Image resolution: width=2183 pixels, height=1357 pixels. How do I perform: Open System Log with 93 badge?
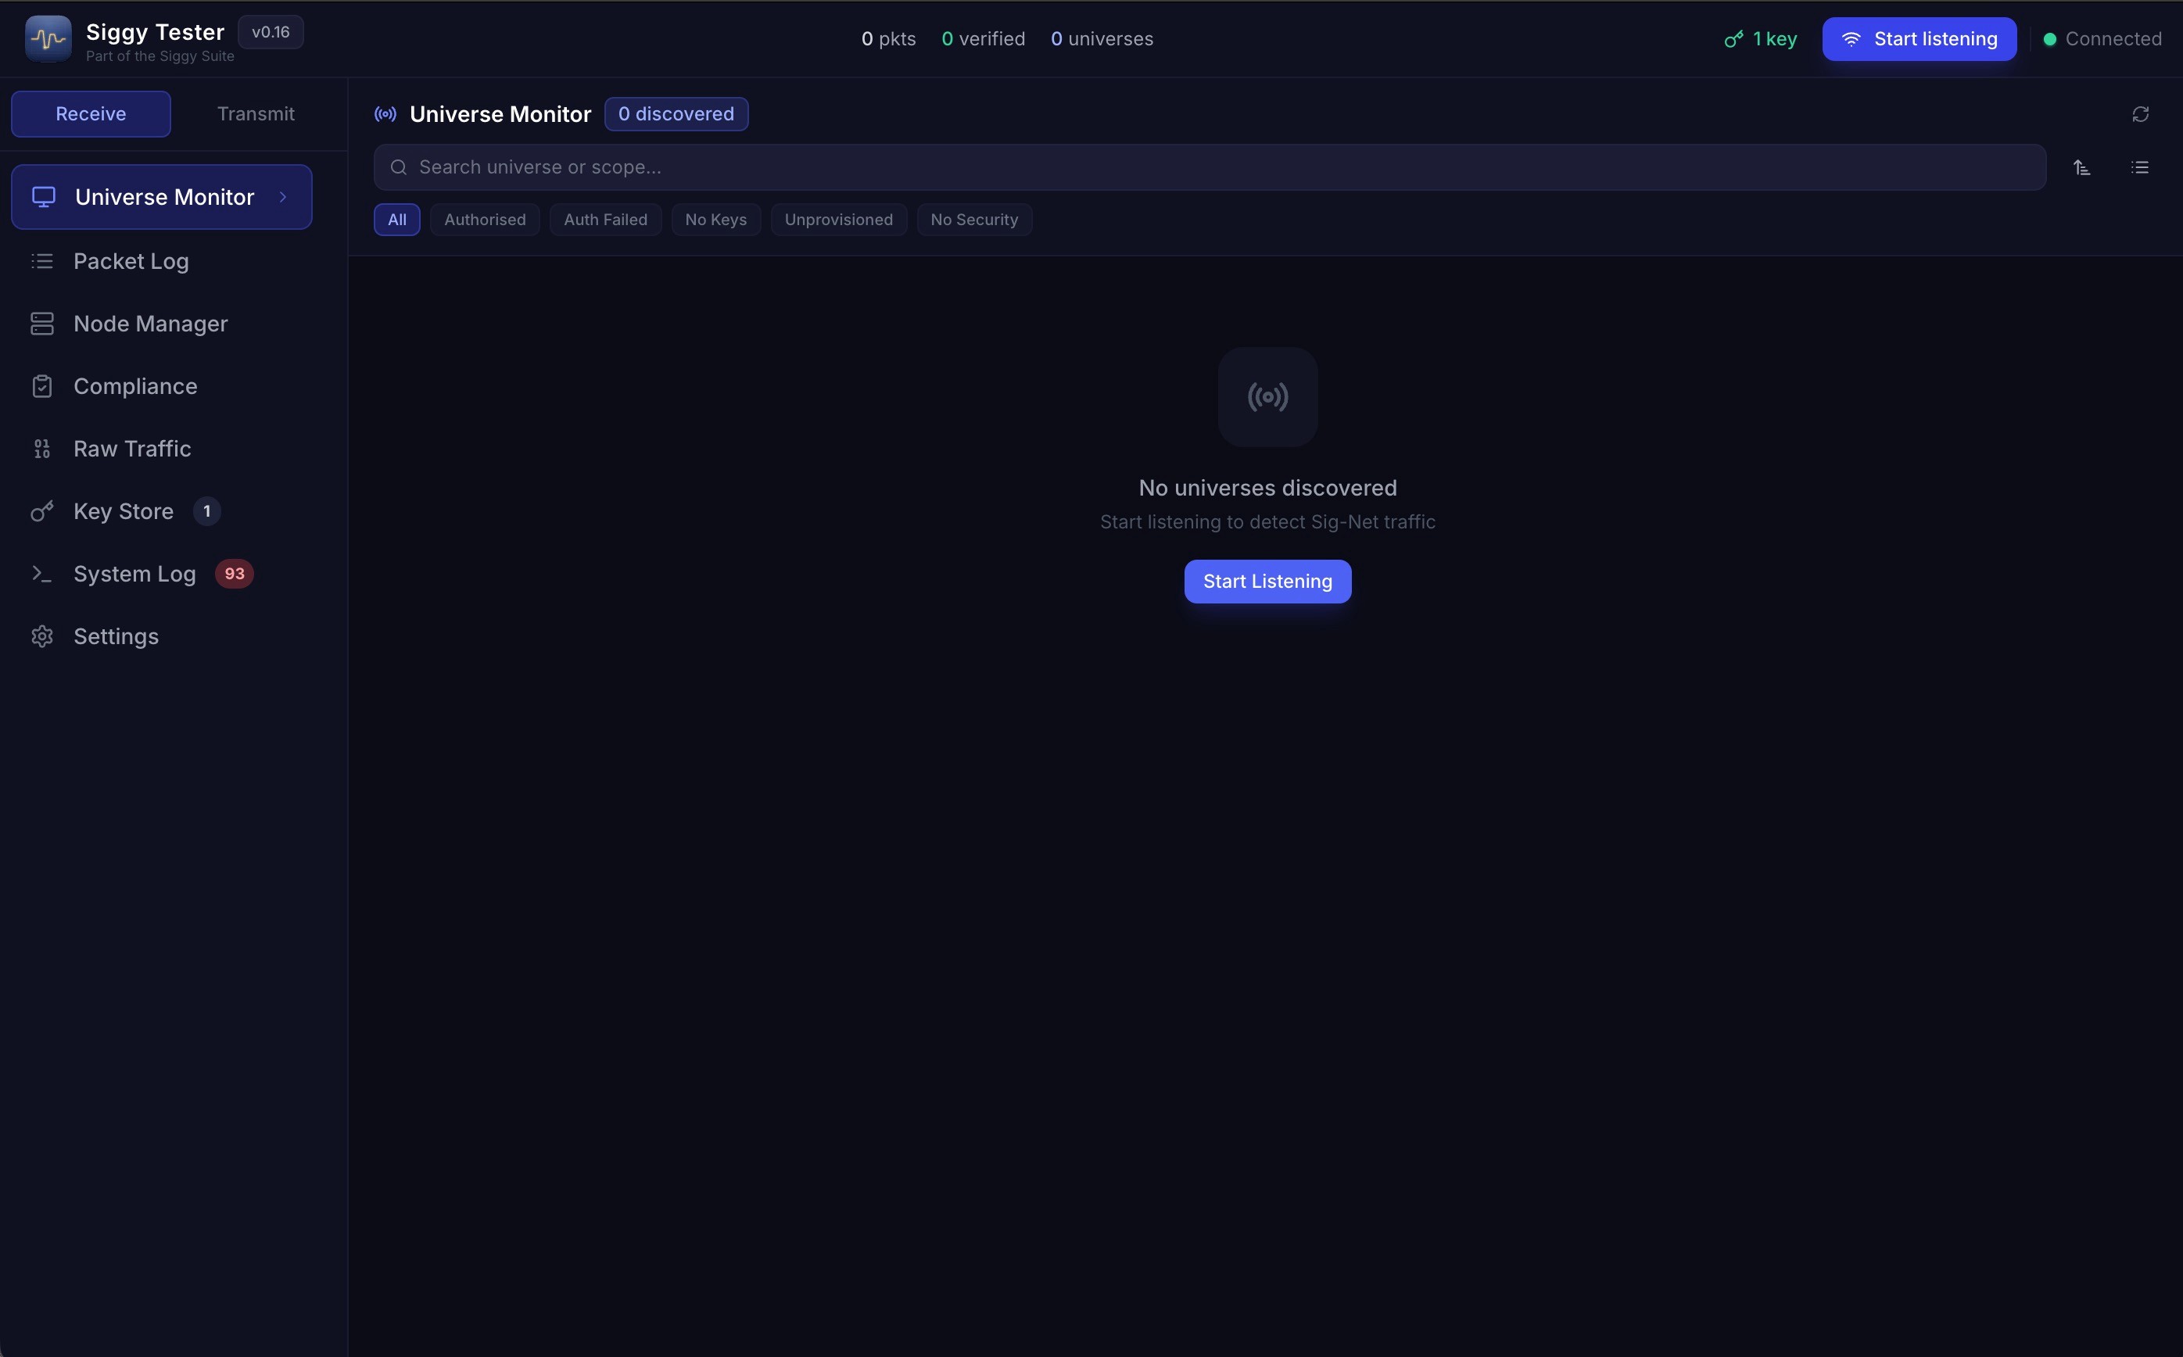tap(134, 575)
